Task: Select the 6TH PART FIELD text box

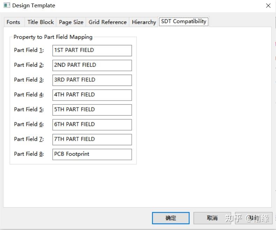Action: pyautogui.click(x=92, y=125)
